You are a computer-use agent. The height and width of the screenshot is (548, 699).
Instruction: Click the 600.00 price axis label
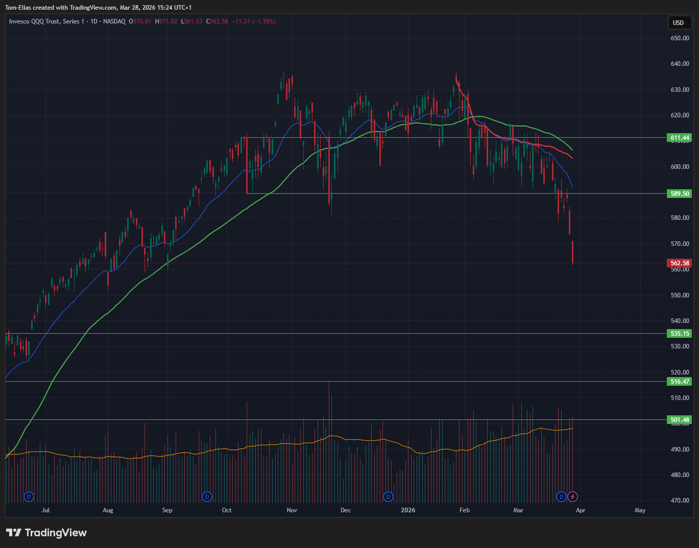[680, 167]
